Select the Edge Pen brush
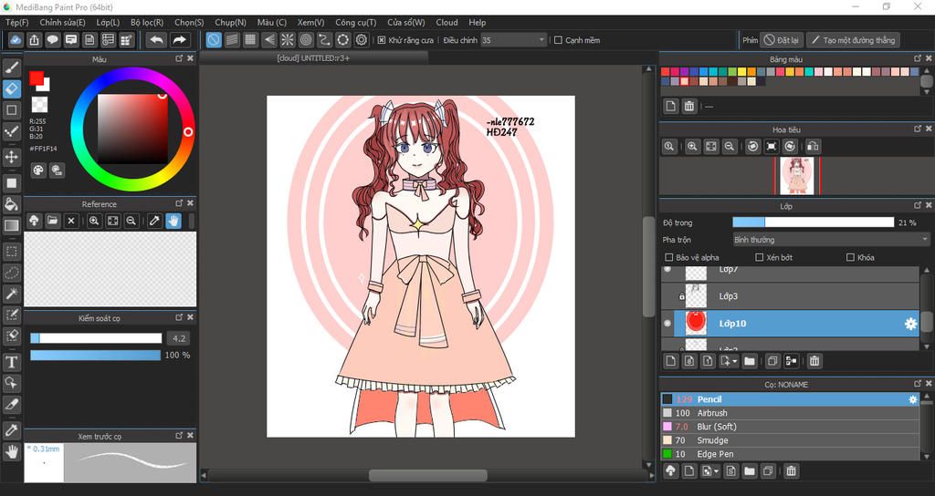This screenshot has height=496, width=935. tap(790, 454)
